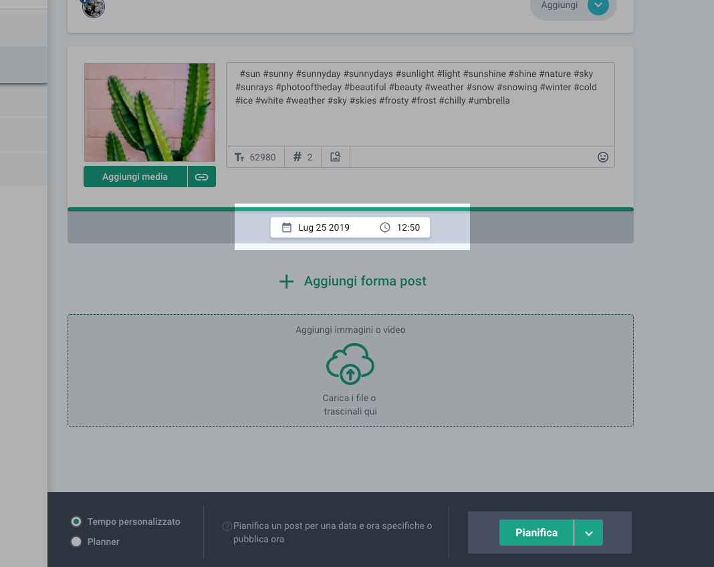Select the Planner radio button
The width and height of the screenshot is (714, 567).
click(76, 542)
